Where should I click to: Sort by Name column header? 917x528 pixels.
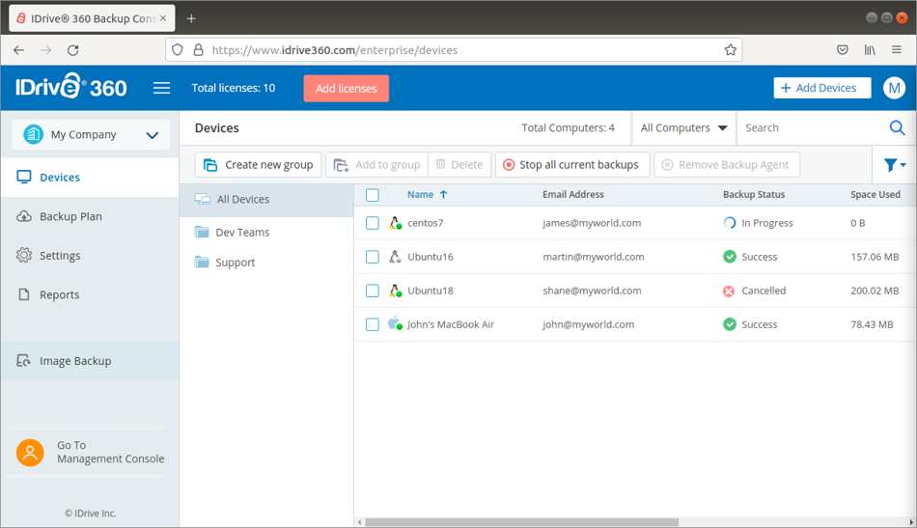click(x=427, y=195)
